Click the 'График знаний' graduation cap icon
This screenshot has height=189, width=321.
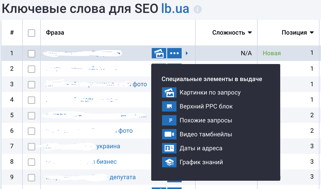(169, 162)
